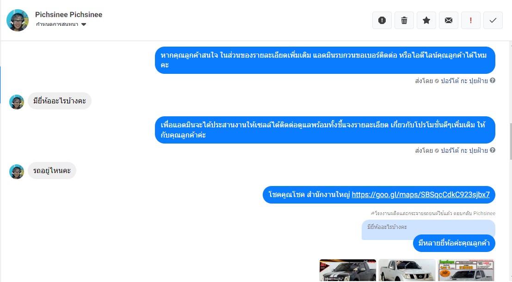
Task: Expand the assign conversation dropdown arrow
Action: [x=84, y=24]
